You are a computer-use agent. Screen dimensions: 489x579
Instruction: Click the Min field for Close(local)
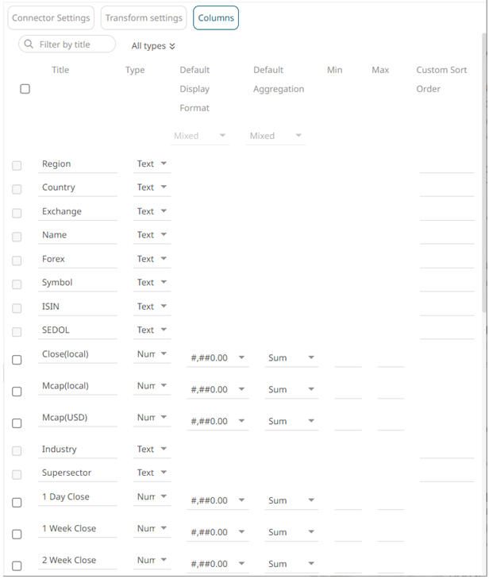click(348, 358)
